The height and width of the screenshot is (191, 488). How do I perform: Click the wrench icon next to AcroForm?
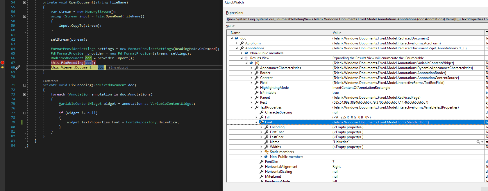(x=242, y=43)
